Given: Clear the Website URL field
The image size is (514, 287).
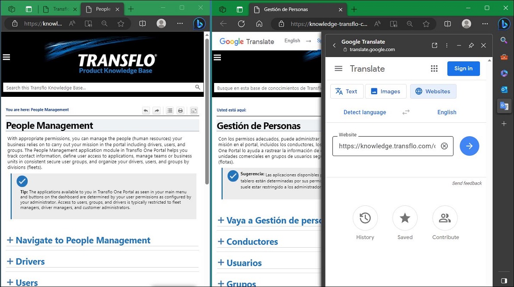Looking at the screenshot, I should (x=444, y=146).
